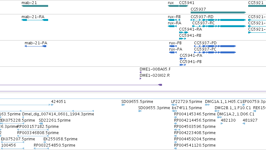This screenshot has height=150, width=266.
Task: Select the rux-RA transcript label
Action: click(x=174, y=23)
